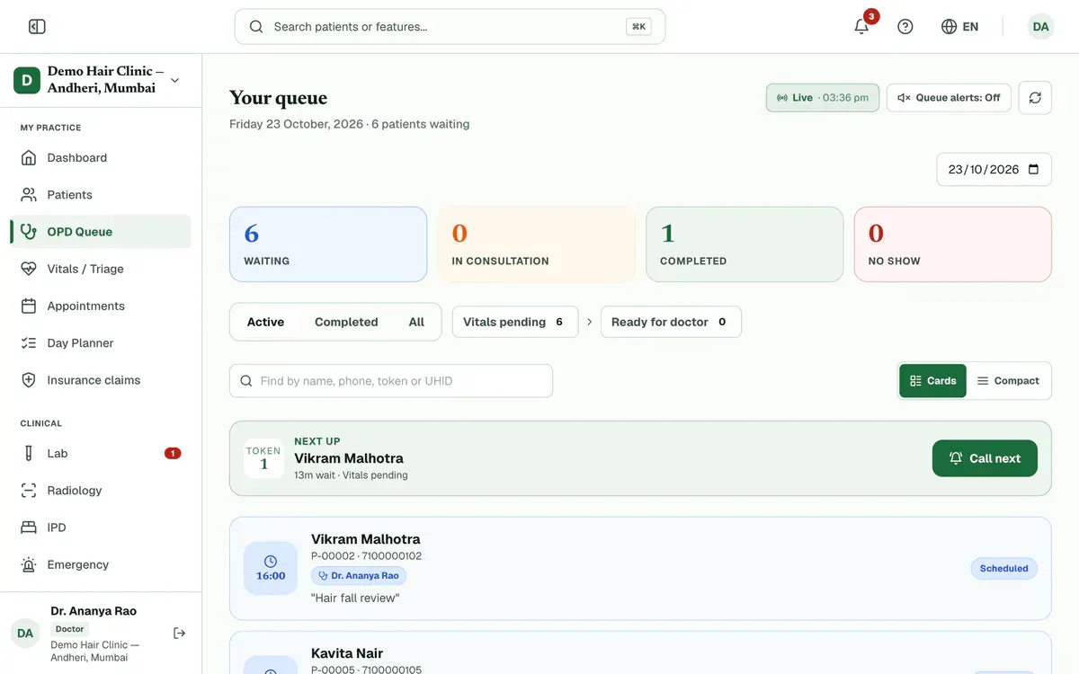The image size is (1079, 674).
Task: Click the Patients people icon
Action: tap(29, 194)
